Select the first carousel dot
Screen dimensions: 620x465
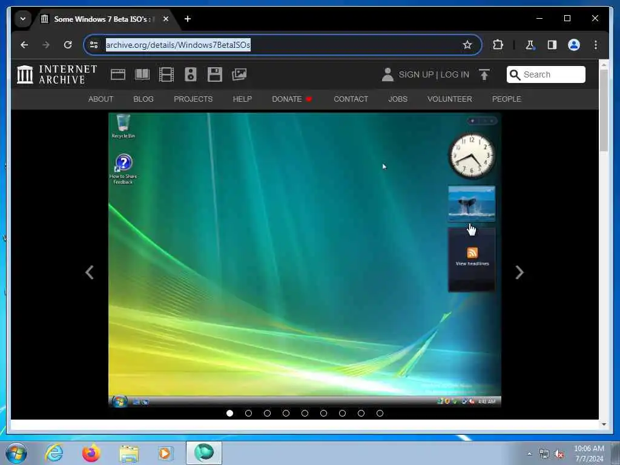(229, 413)
